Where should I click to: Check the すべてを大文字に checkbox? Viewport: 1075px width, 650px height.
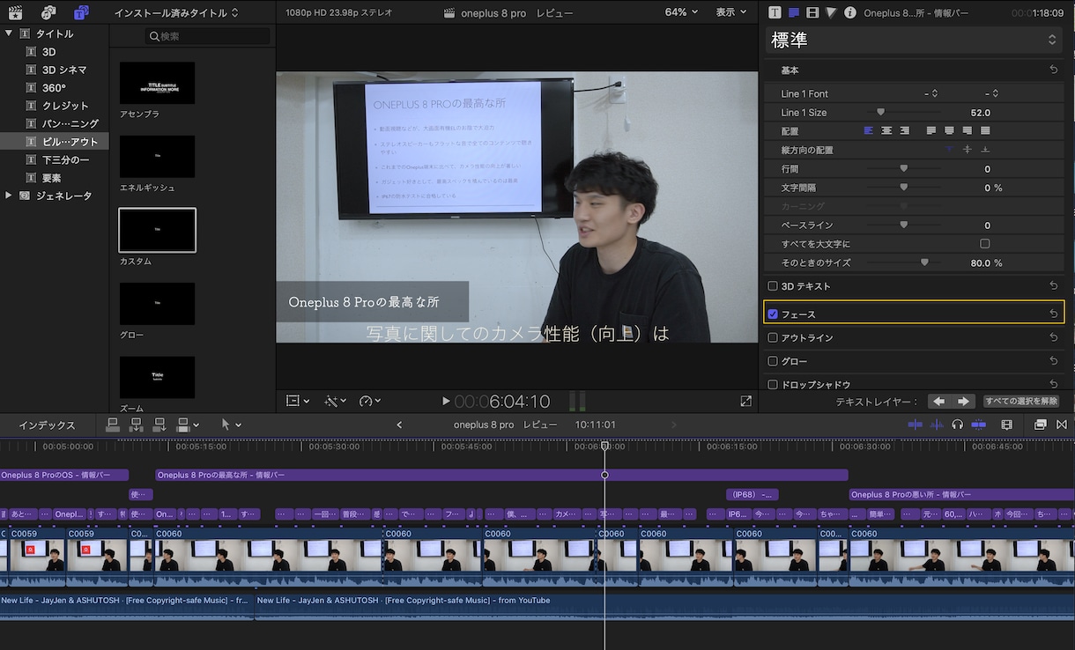point(985,244)
